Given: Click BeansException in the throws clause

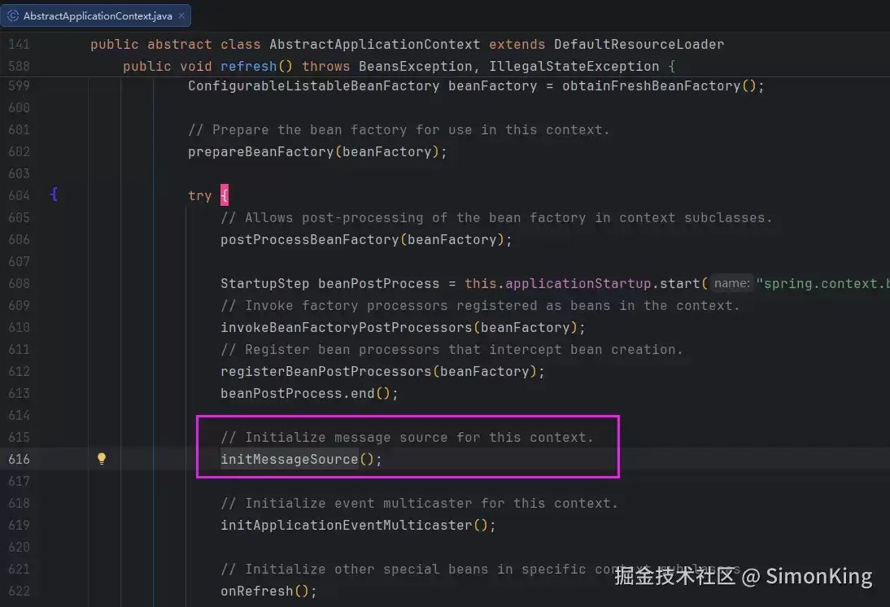Looking at the screenshot, I should tap(416, 67).
